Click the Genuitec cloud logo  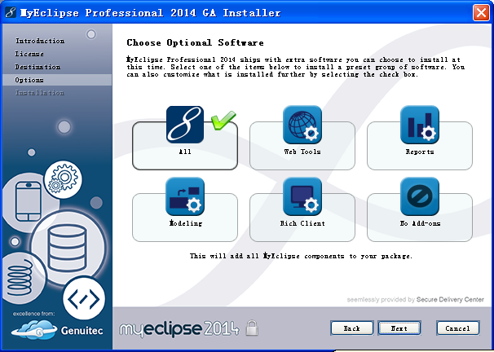(34, 330)
